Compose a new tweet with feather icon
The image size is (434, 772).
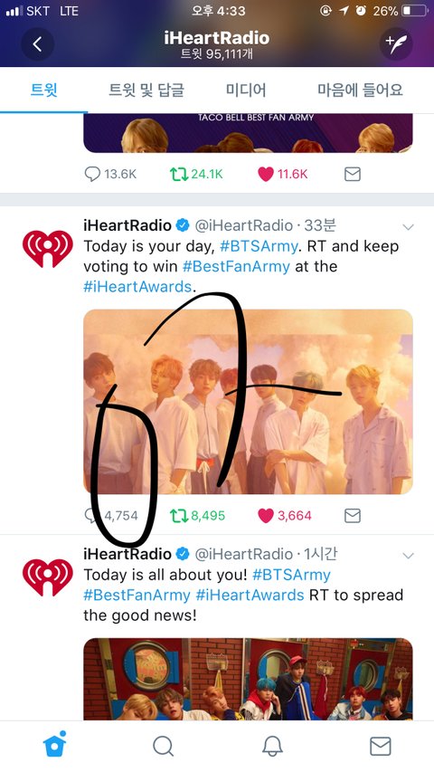pos(396,43)
